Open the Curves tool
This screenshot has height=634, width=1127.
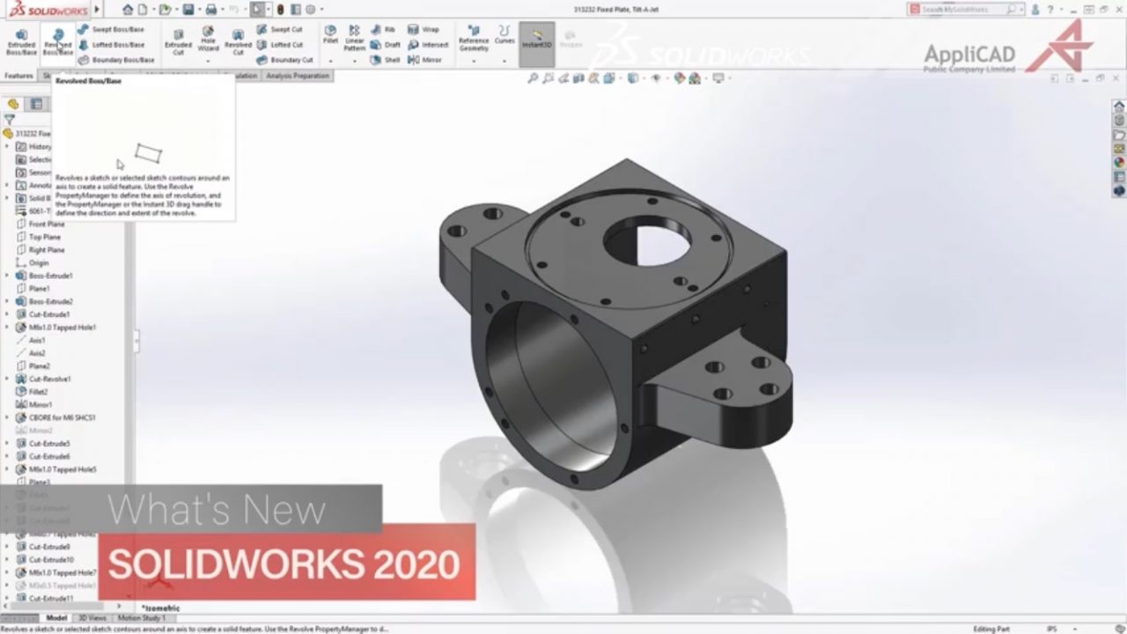[x=505, y=34]
